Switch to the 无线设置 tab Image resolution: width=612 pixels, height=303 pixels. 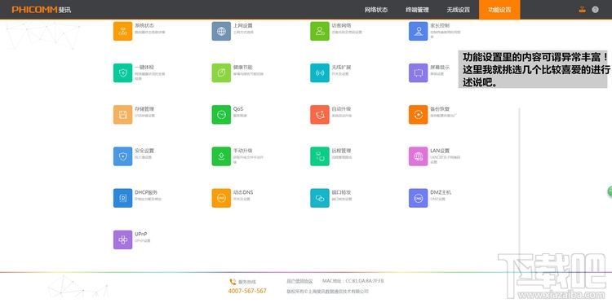(x=459, y=10)
